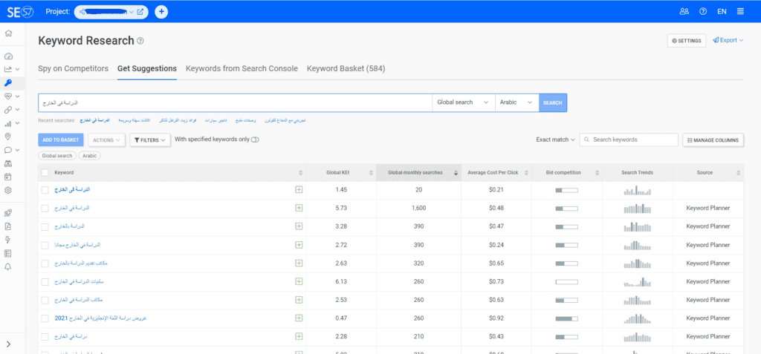The image size is (761, 354).
Task: Go to the Home icon in sidebar
Action: click(x=8, y=33)
